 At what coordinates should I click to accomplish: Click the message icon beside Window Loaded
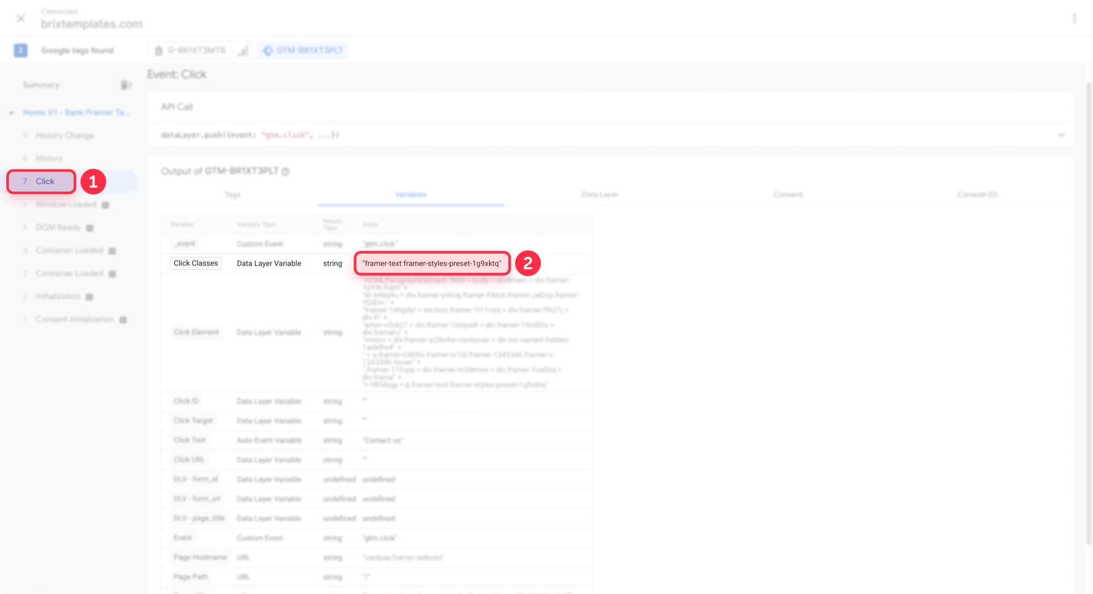(105, 205)
